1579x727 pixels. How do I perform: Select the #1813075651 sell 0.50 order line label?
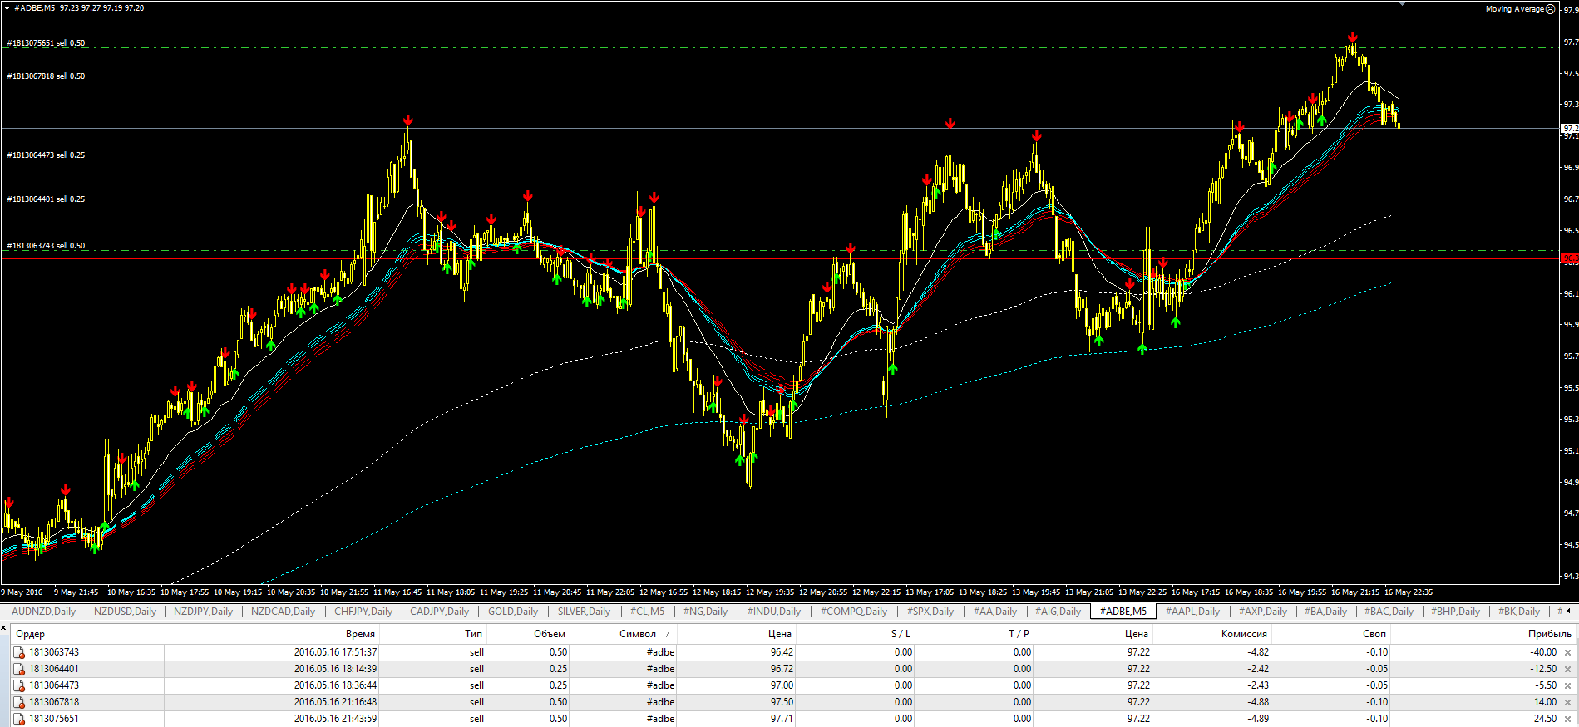coord(46,43)
